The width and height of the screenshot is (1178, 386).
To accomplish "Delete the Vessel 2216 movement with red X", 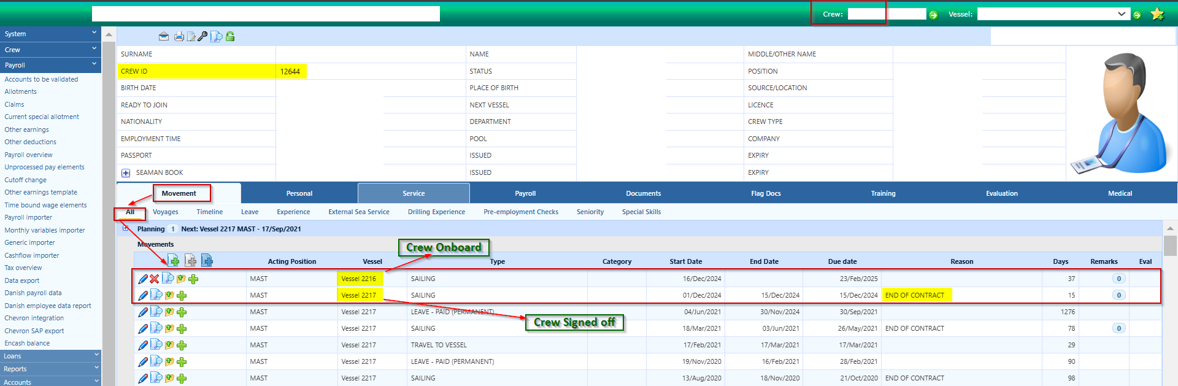I will pyautogui.click(x=155, y=279).
